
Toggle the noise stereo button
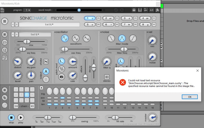click(x=107, y=77)
